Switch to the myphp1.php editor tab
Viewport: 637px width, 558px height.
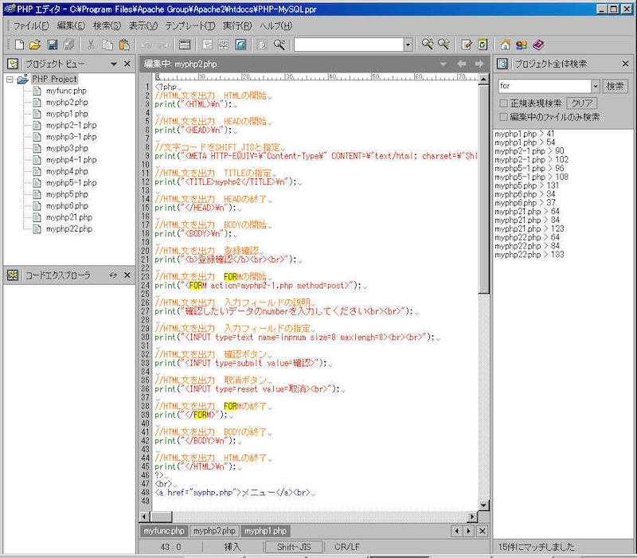point(265,531)
